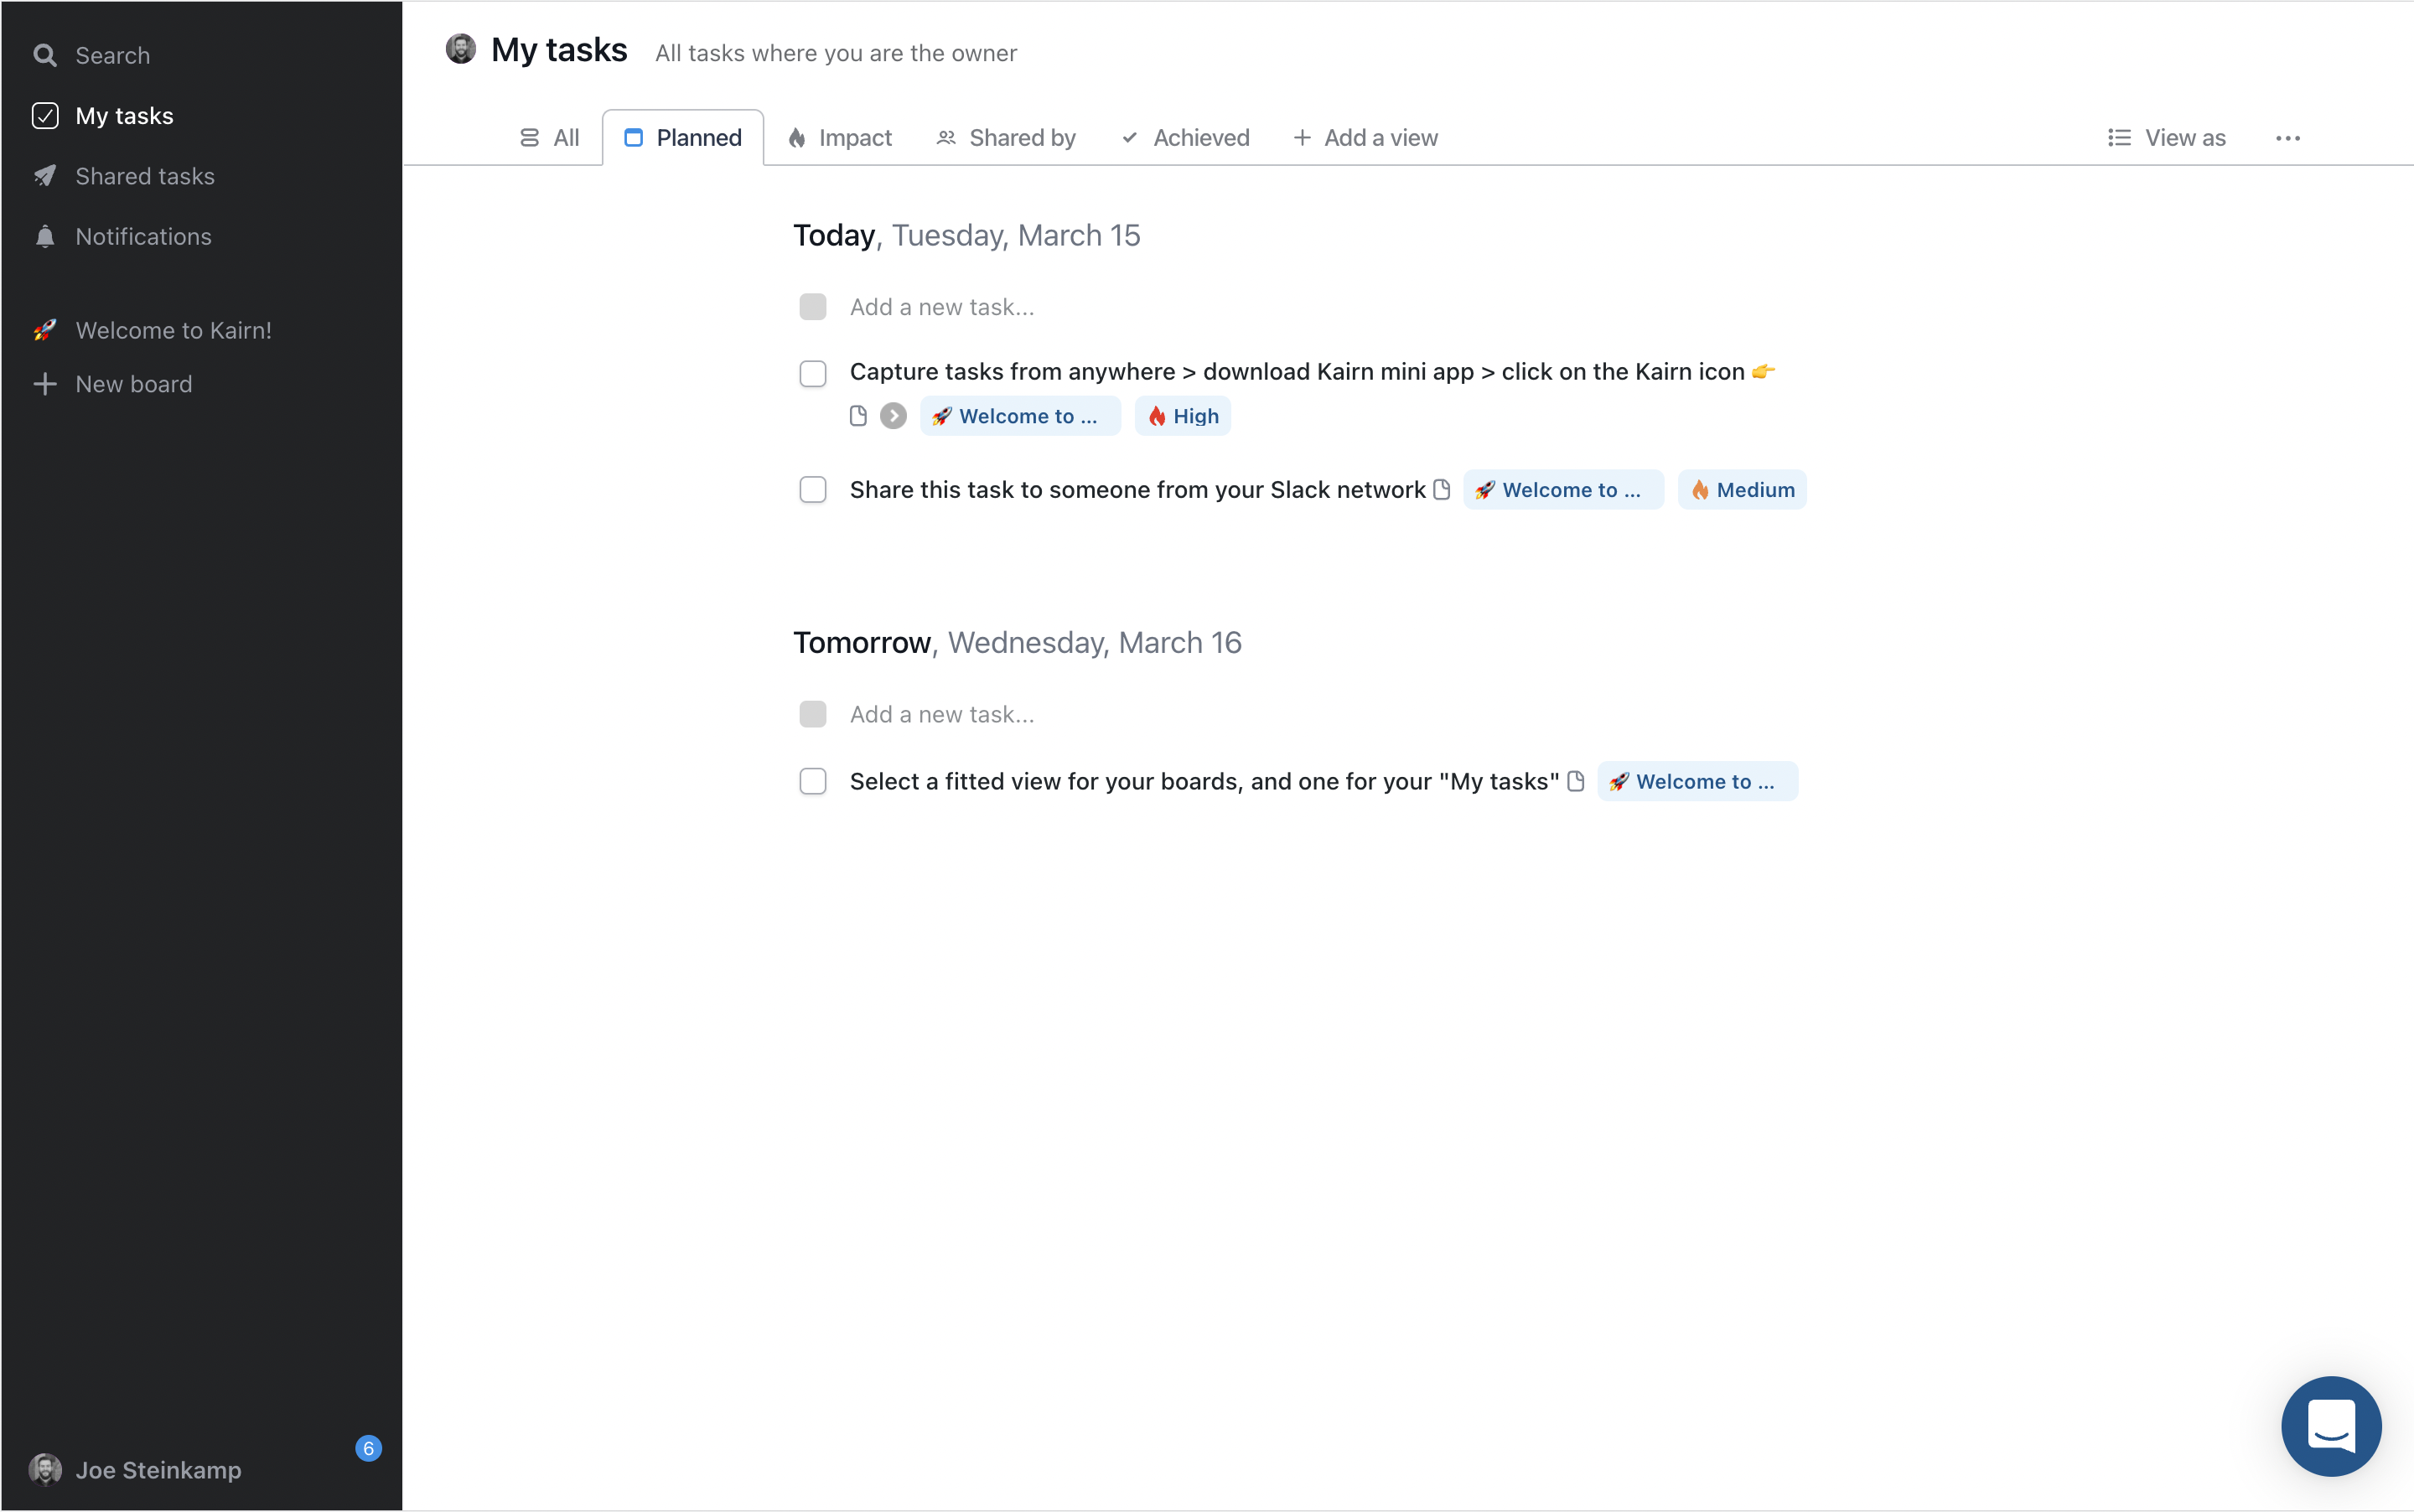Open the Medium priority tag dropdown
Screen dimensions: 2414x1512
[1742, 489]
